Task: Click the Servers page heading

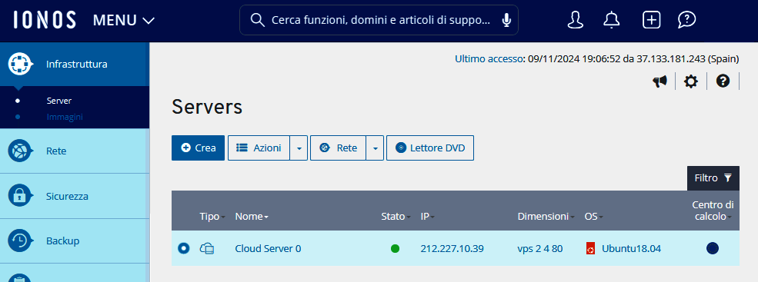Action: tap(207, 108)
